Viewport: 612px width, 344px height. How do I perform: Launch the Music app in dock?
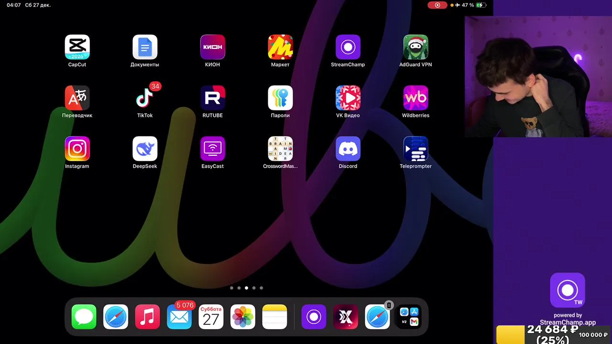147,317
